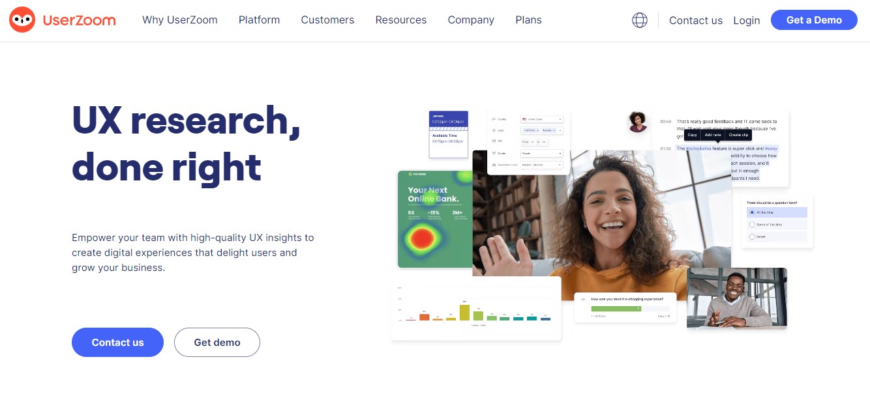Viewport: 870px width, 398px height.
Task: Open the Why UserZoom menu
Action: (180, 20)
